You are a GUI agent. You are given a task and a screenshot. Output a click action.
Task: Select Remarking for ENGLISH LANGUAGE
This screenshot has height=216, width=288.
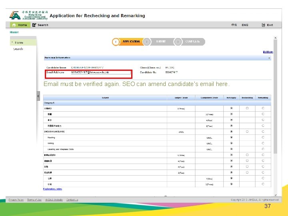pos(263,132)
